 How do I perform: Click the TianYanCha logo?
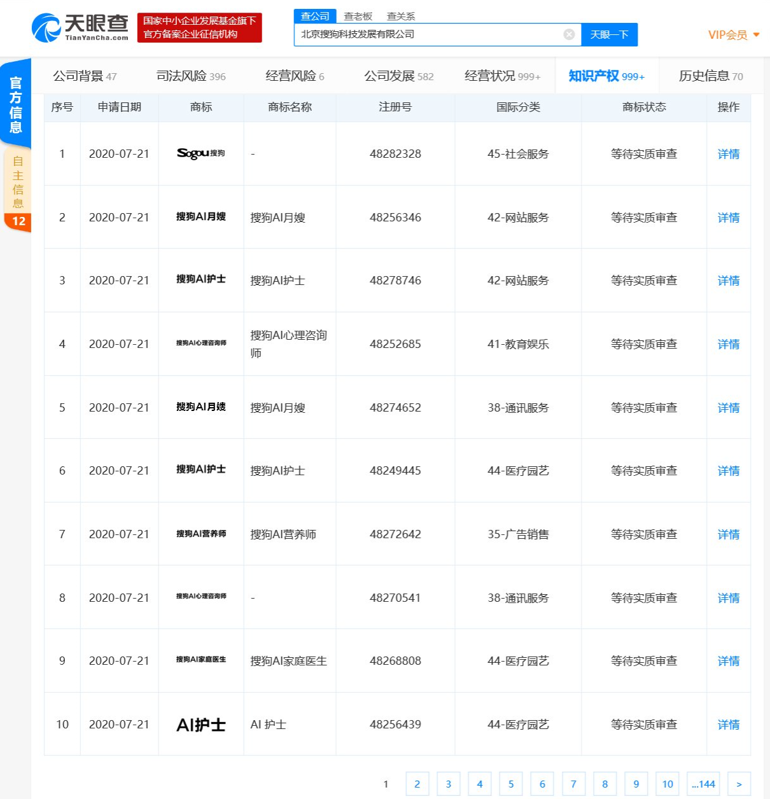point(81,28)
